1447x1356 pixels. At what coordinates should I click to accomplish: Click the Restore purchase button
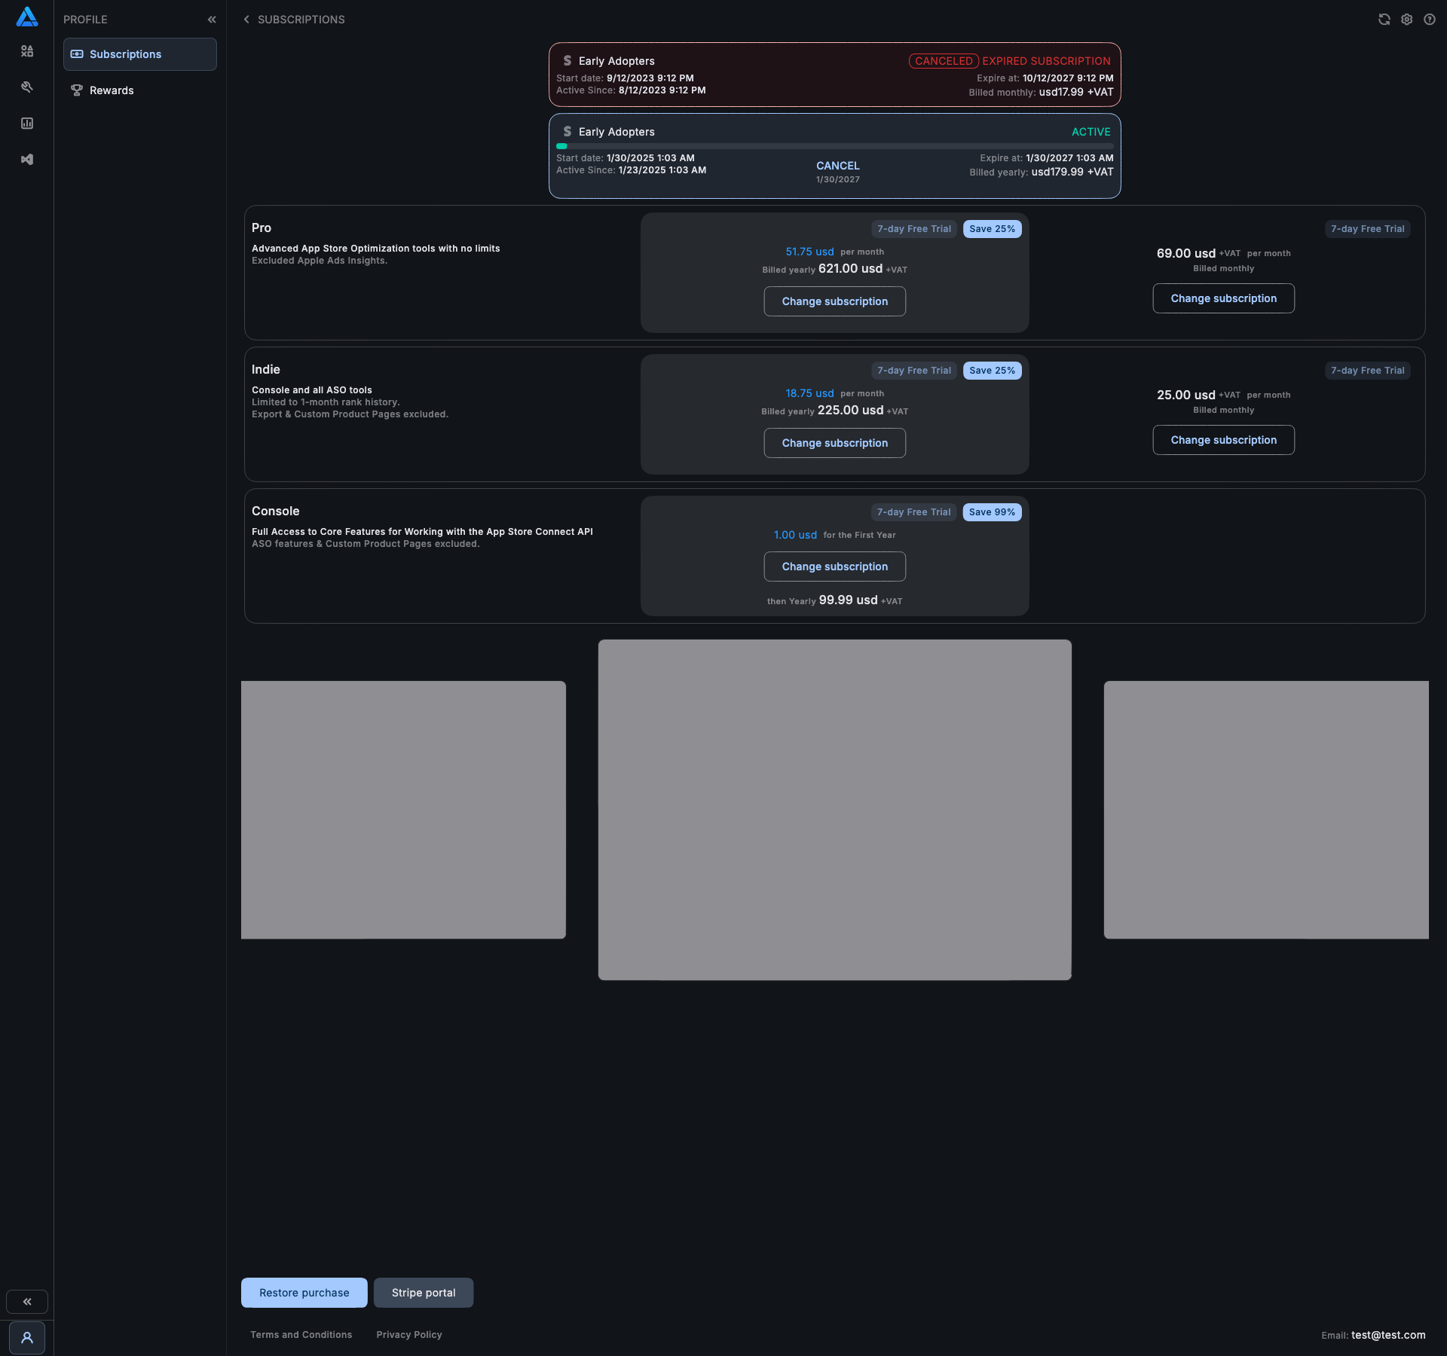tap(304, 1293)
